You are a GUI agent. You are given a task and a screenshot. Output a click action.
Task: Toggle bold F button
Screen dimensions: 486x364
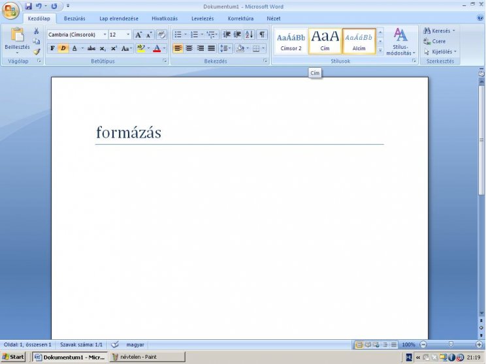click(x=52, y=48)
